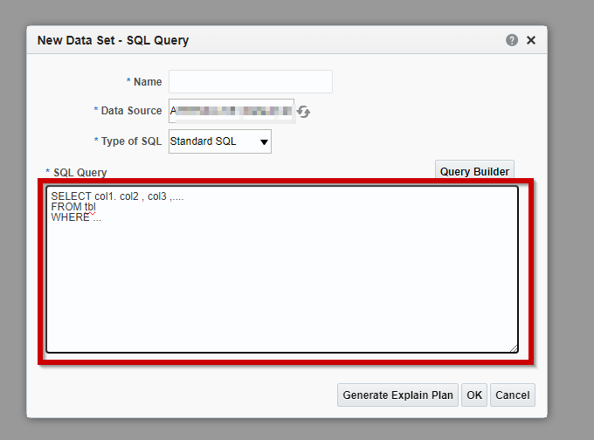Place cursor on the FROM tbl line
Screen dimensions: 594x440
pos(73,207)
